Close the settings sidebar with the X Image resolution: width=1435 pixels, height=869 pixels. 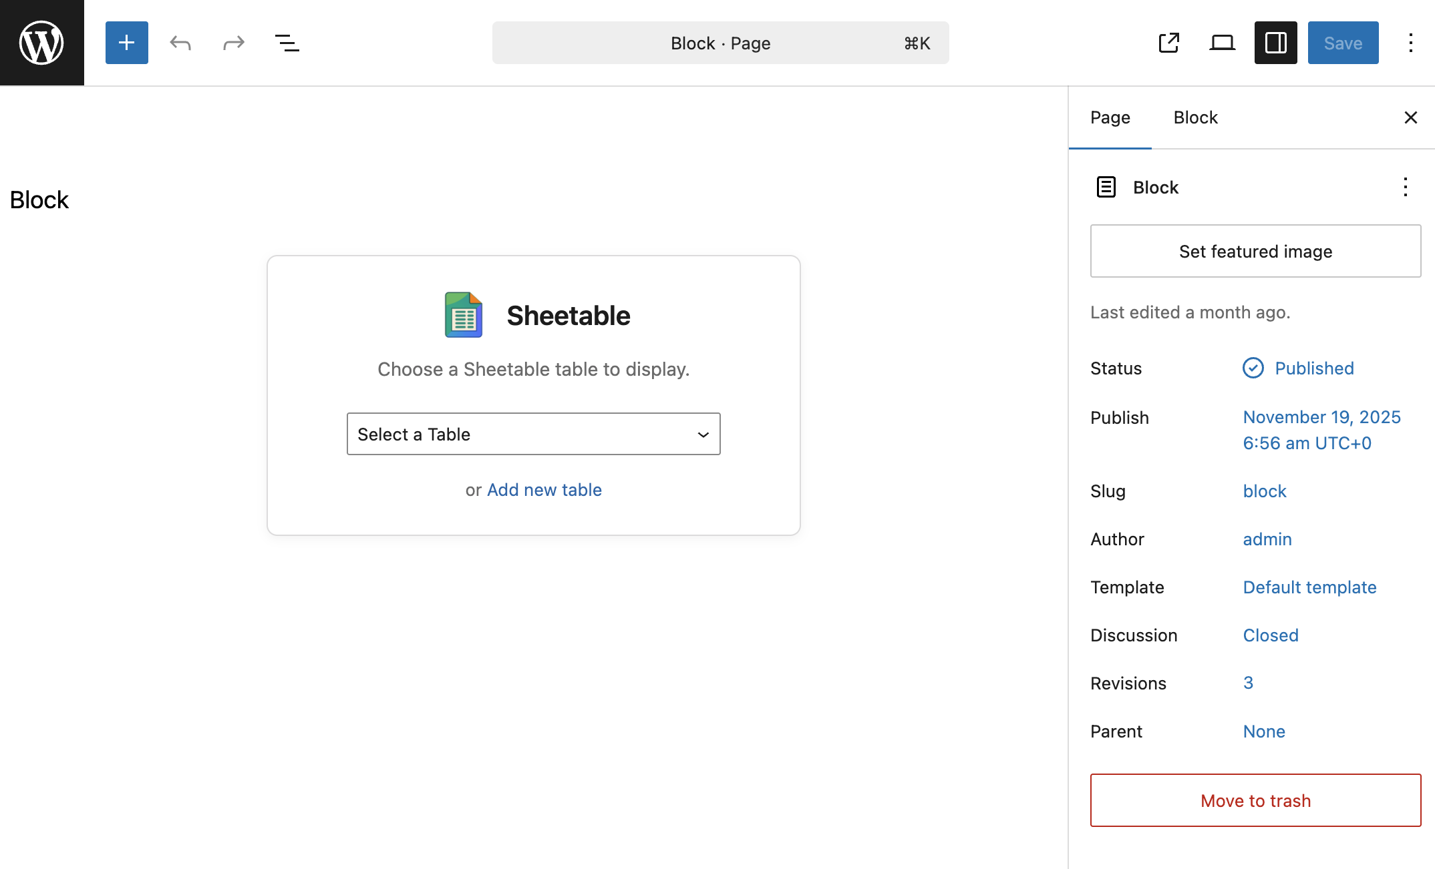point(1410,117)
